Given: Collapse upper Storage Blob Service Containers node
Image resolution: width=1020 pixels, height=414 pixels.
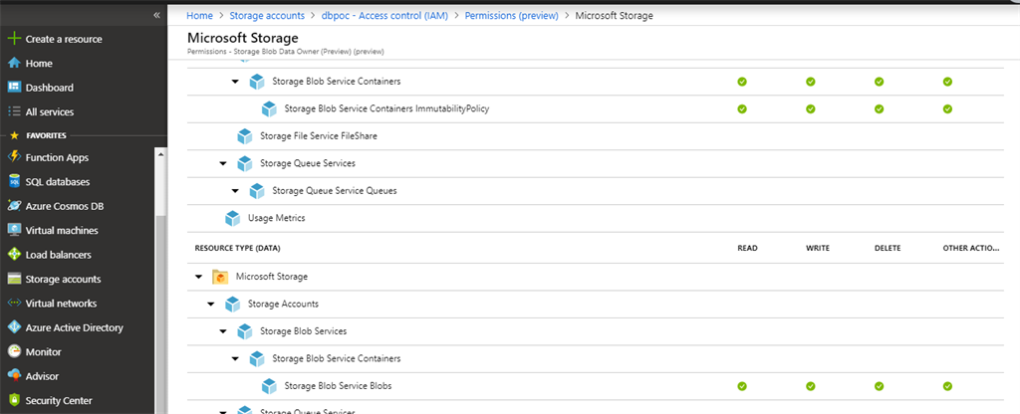Looking at the screenshot, I should click(235, 82).
